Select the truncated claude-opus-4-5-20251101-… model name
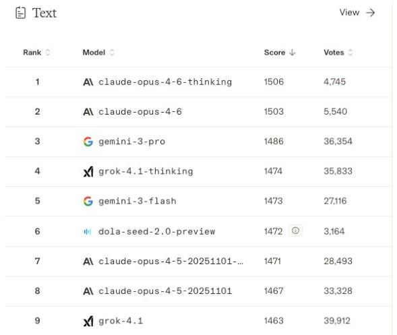 tap(171, 261)
